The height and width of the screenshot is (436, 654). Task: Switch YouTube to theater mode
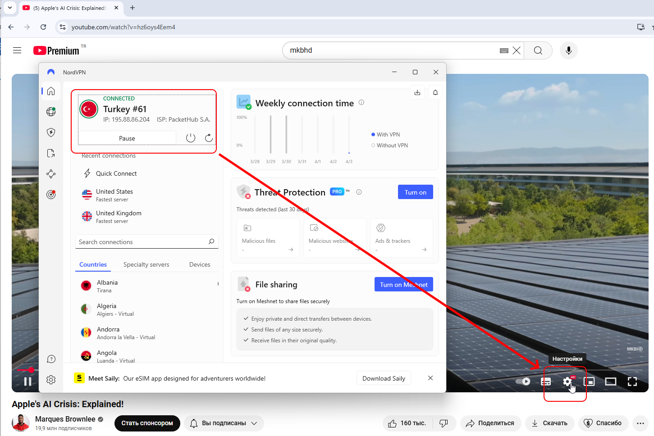[611, 381]
